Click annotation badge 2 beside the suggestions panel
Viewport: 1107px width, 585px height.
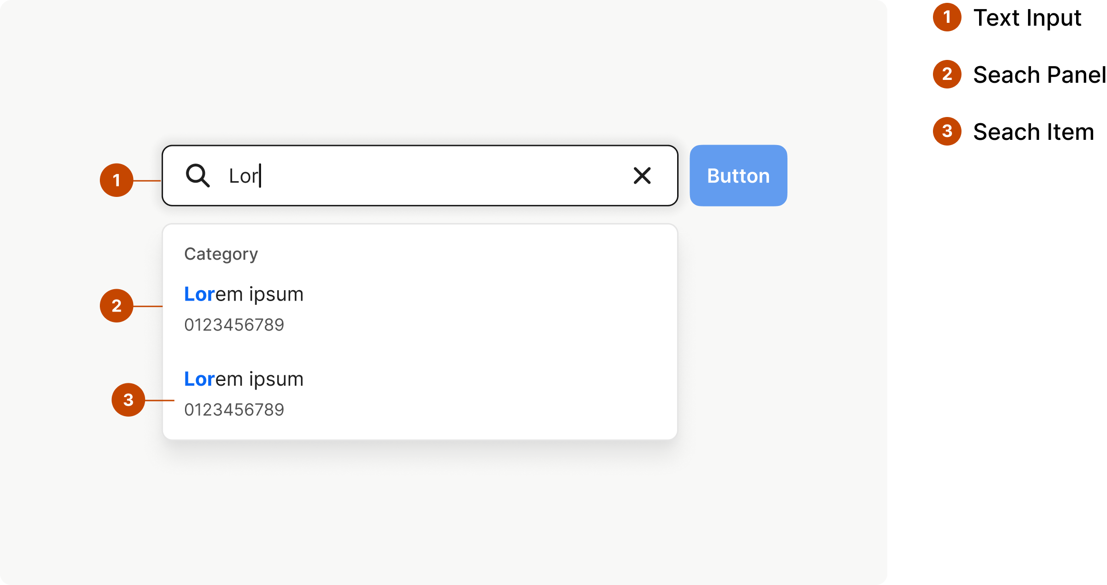(x=117, y=306)
